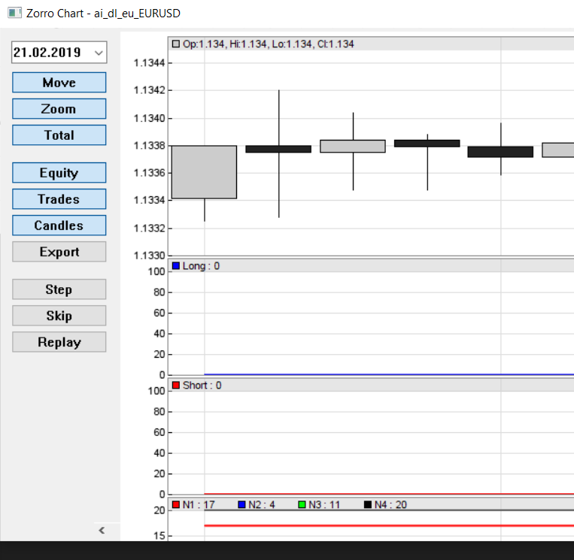The height and width of the screenshot is (560, 574).
Task: Click the red N1 legend square
Action: click(x=176, y=505)
